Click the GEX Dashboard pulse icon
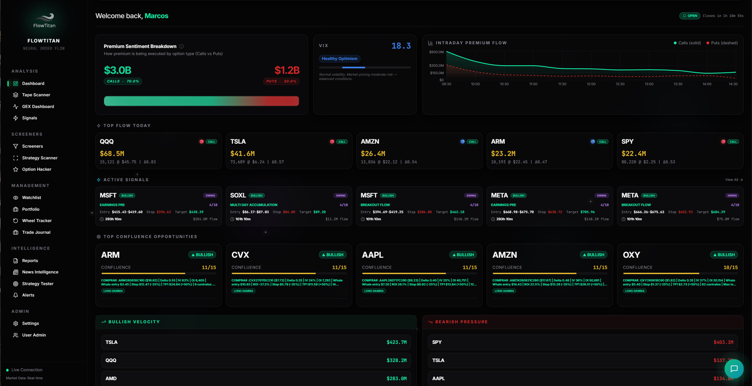This screenshot has width=752, height=386. click(16, 106)
